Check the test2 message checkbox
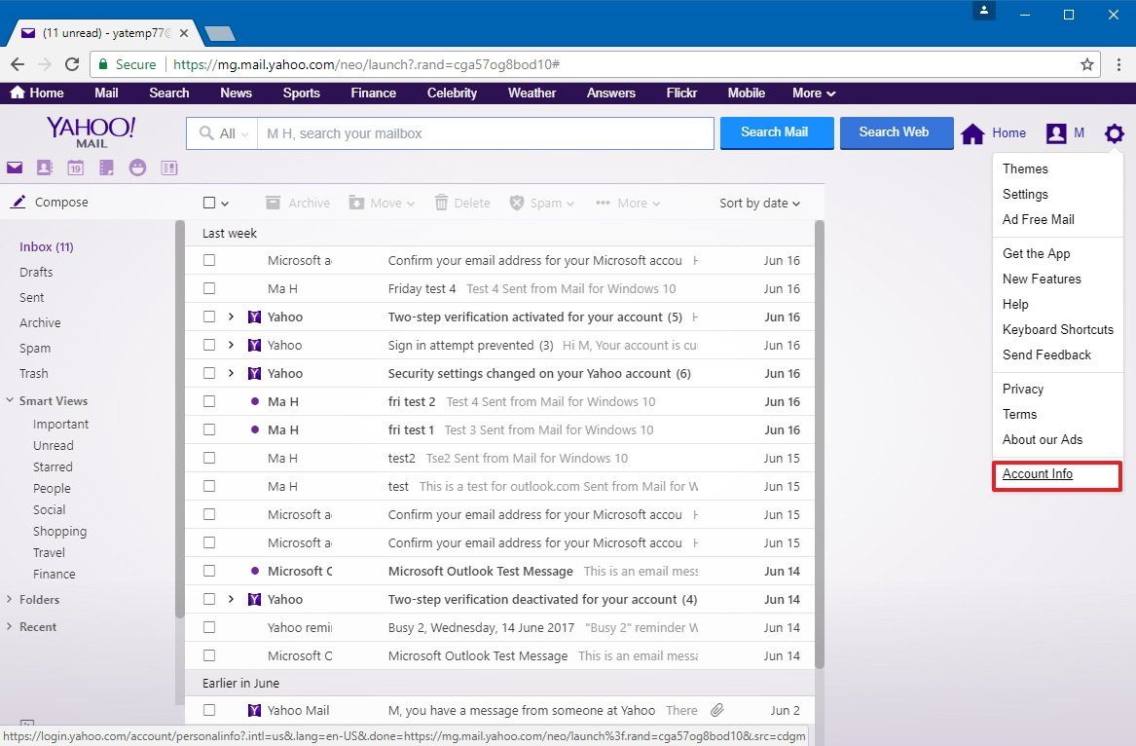Screen dimensions: 1136x746 (209, 458)
